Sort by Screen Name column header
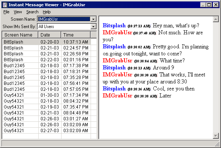This screenshot has height=148, width=221. click(x=20, y=35)
